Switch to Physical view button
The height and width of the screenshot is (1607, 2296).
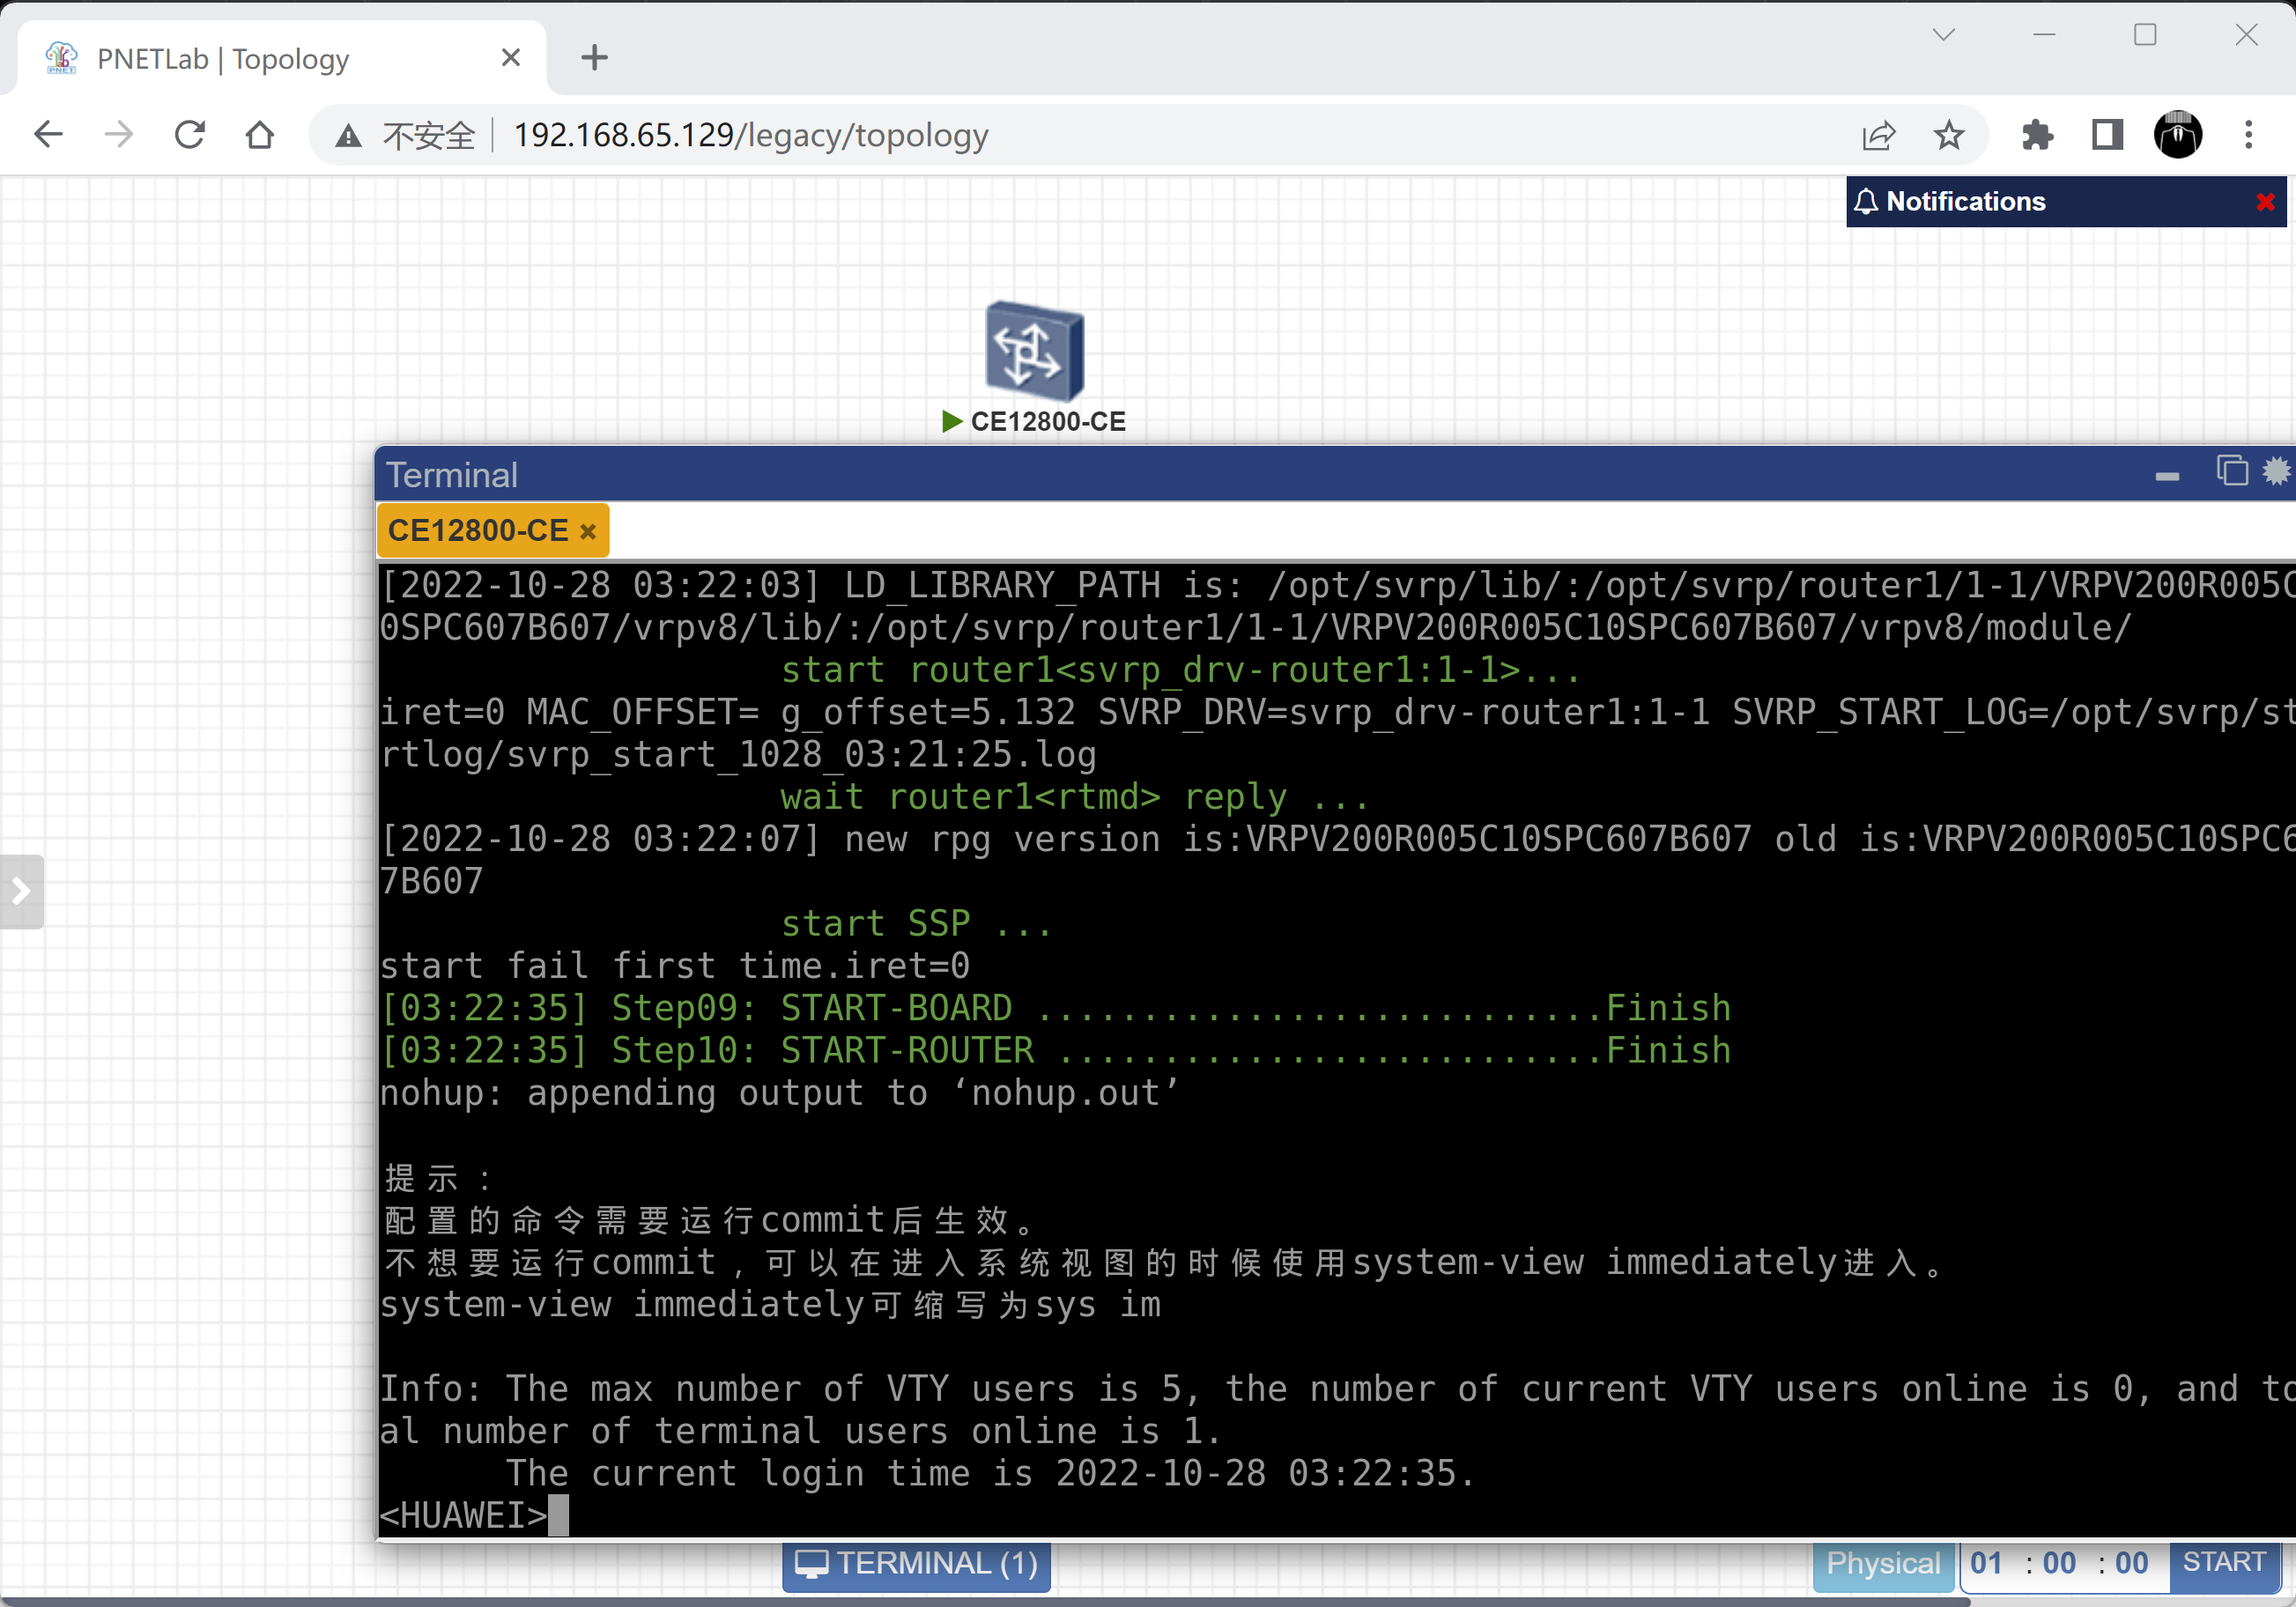(x=1883, y=1563)
